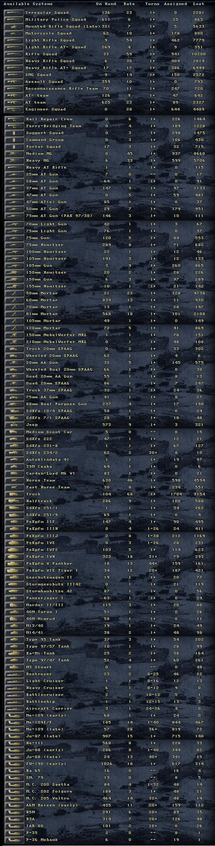Select the 37mm AT Gun icon
This screenshot has height=846, width=215.
(14, 188)
